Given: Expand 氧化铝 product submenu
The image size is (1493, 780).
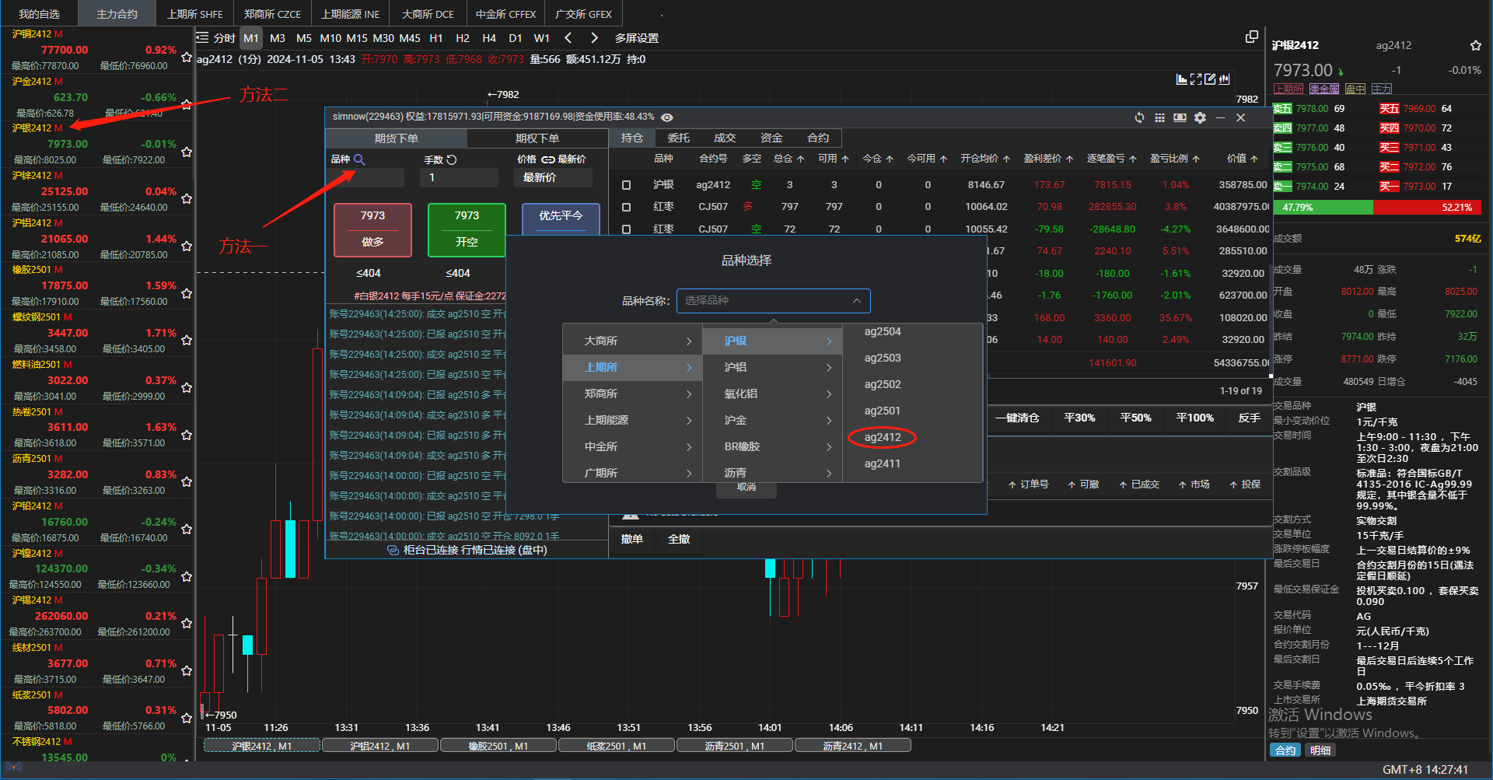Looking at the screenshot, I should [772, 394].
